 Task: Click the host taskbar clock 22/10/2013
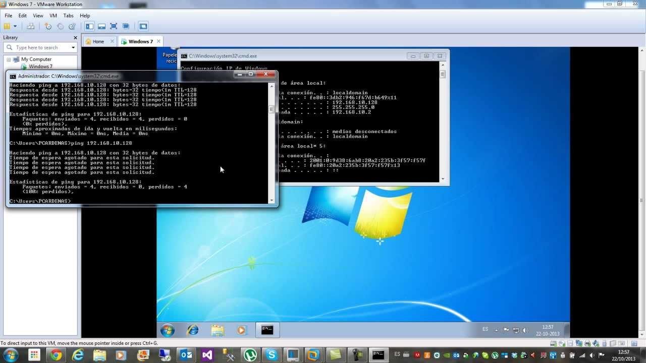click(x=623, y=355)
